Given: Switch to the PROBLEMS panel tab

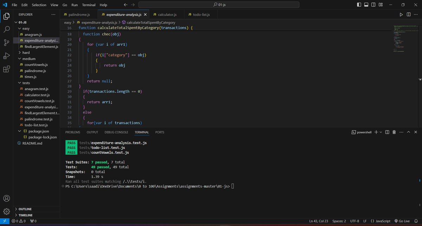Looking at the screenshot, I should click(x=73, y=132).
